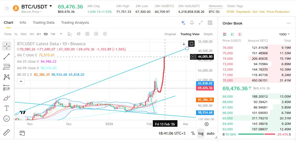Viewport: 296px width, 142px height.
Task: Click the buy/sell ratio bar
Action: point(257,134)
